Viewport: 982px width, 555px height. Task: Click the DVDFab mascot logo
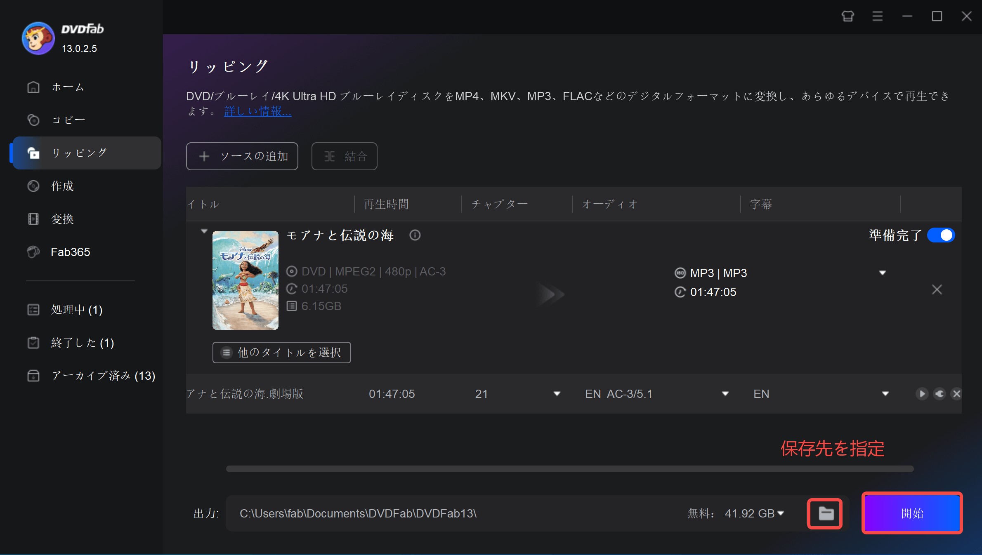pos(38,38)
